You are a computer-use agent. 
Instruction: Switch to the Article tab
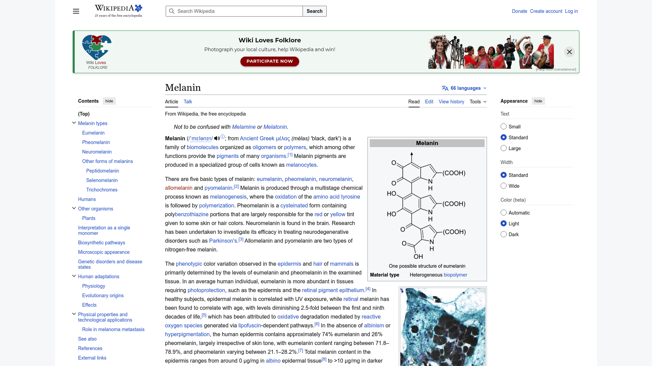tap(171, 102)
